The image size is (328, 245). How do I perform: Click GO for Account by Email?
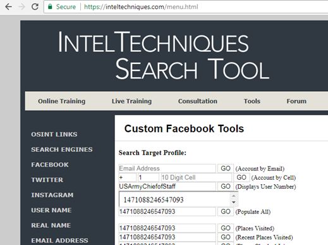226,168
